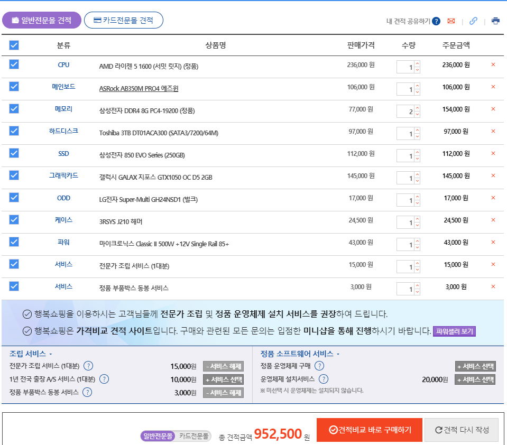Collapse the 정품 소프트웨어 서비스 section arrow
This screenshot has height=445, width=507.
[x=338, y=354]
